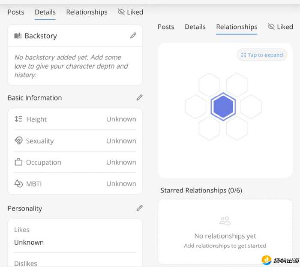The width and height of the screenshot is (300, 267).
Task: Click the Height ruler icon
Action: [x=18, y=119]
